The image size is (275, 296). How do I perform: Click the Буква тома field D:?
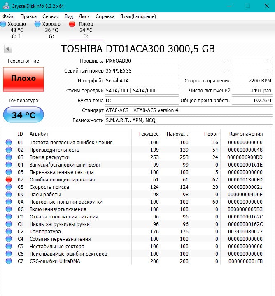(x=142, y=101)
